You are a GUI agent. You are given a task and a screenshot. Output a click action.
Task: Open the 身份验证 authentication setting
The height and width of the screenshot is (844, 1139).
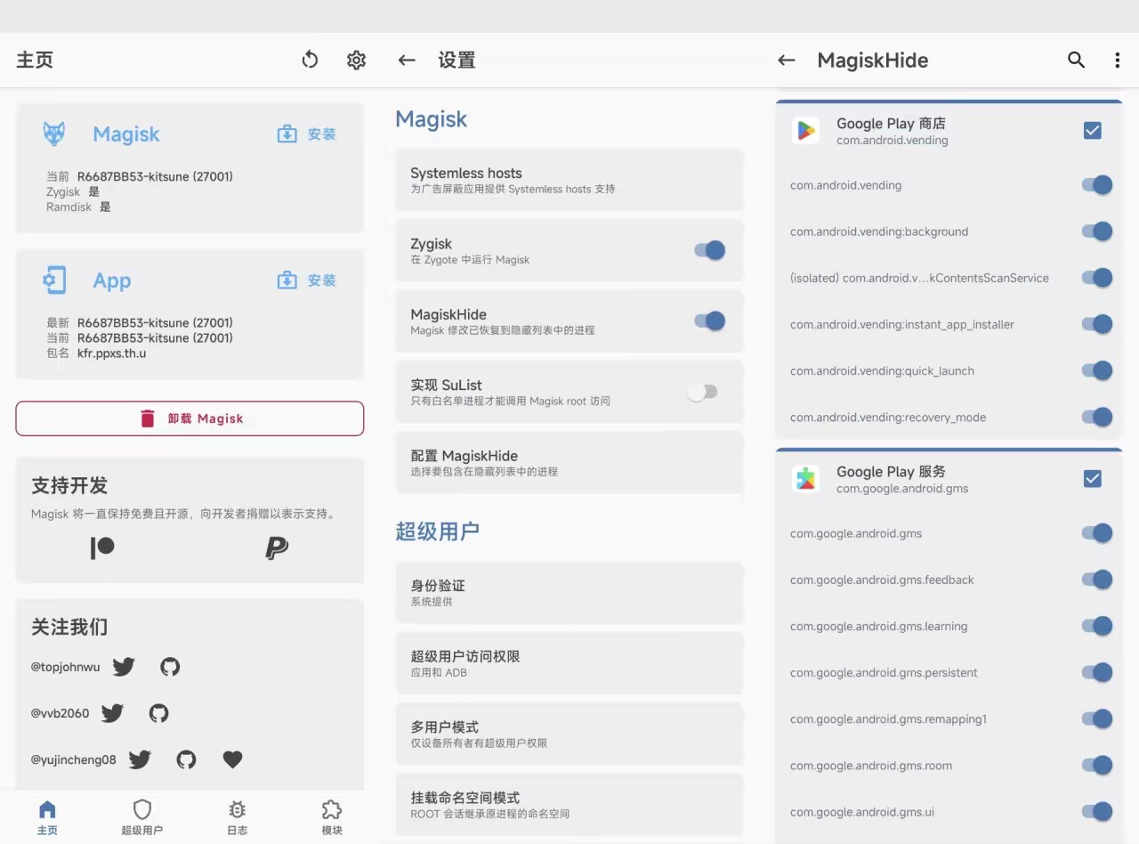(x=569, y=592)
